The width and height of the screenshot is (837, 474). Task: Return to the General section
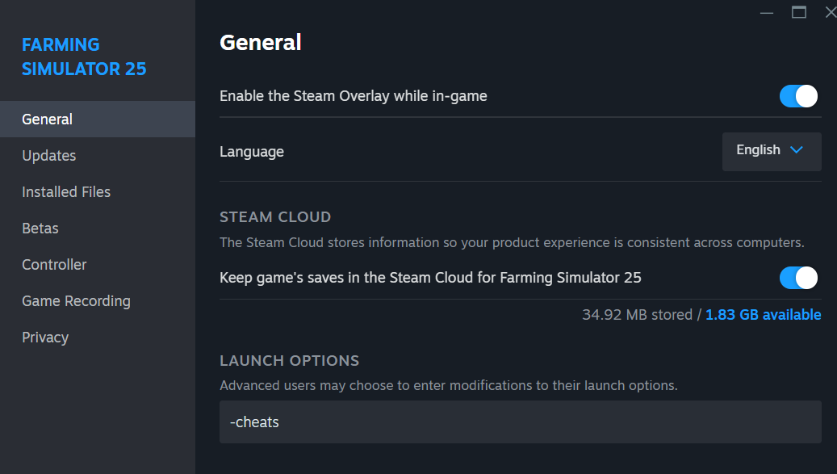(x=47, y=119)
